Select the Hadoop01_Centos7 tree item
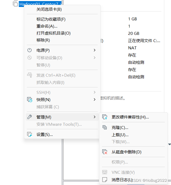The height and width of the screenshot is (185, 171). click(x=40, y=4)
